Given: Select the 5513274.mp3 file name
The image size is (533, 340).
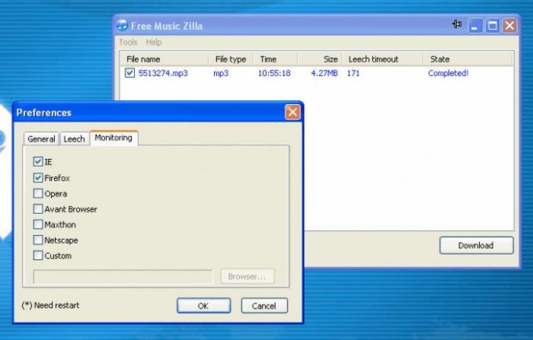Looking at the screenshot, I should [x=163, y=73].
